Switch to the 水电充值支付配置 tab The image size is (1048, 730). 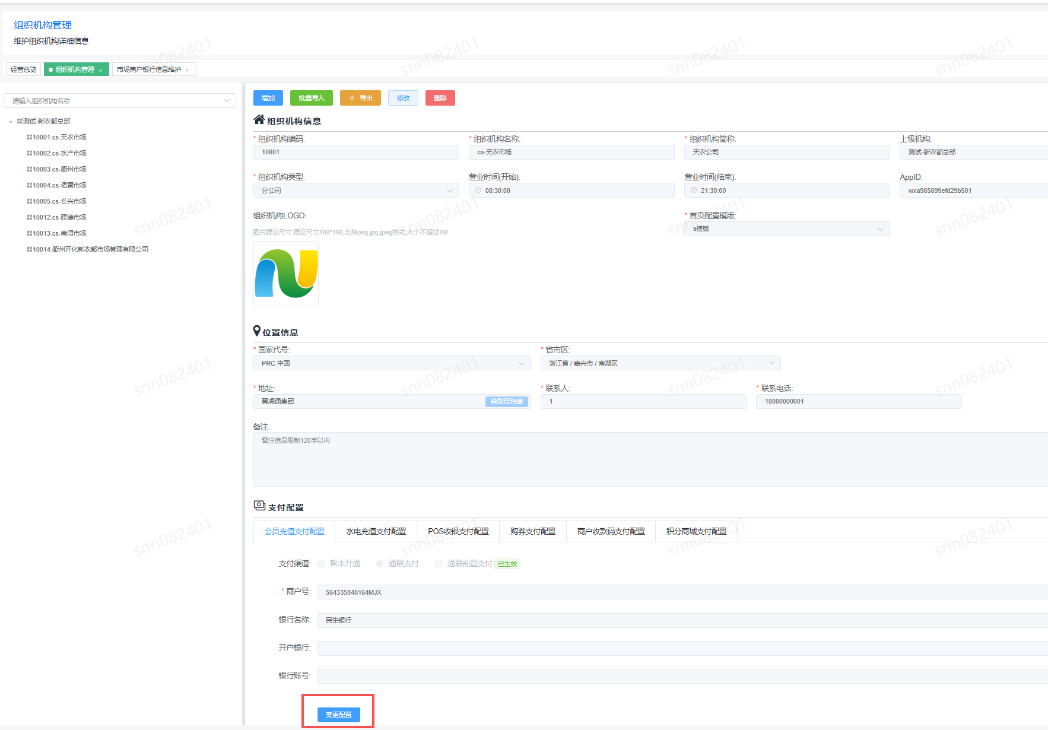coord(376,531)
